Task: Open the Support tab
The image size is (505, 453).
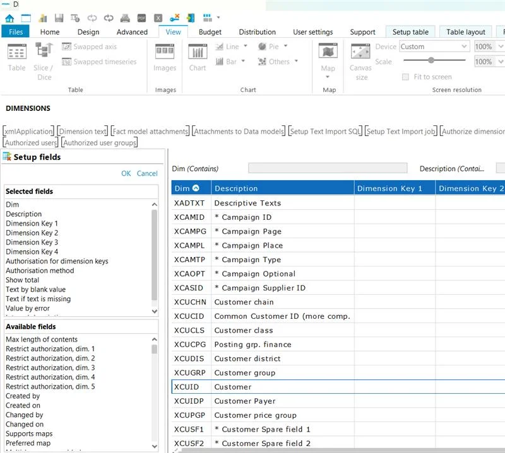Action: click(362, 32)
